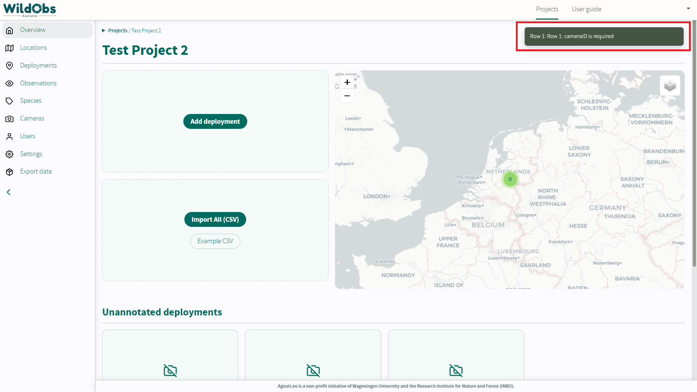
Task: Open Settings via gear icon
Action: [x=10, y=154]
